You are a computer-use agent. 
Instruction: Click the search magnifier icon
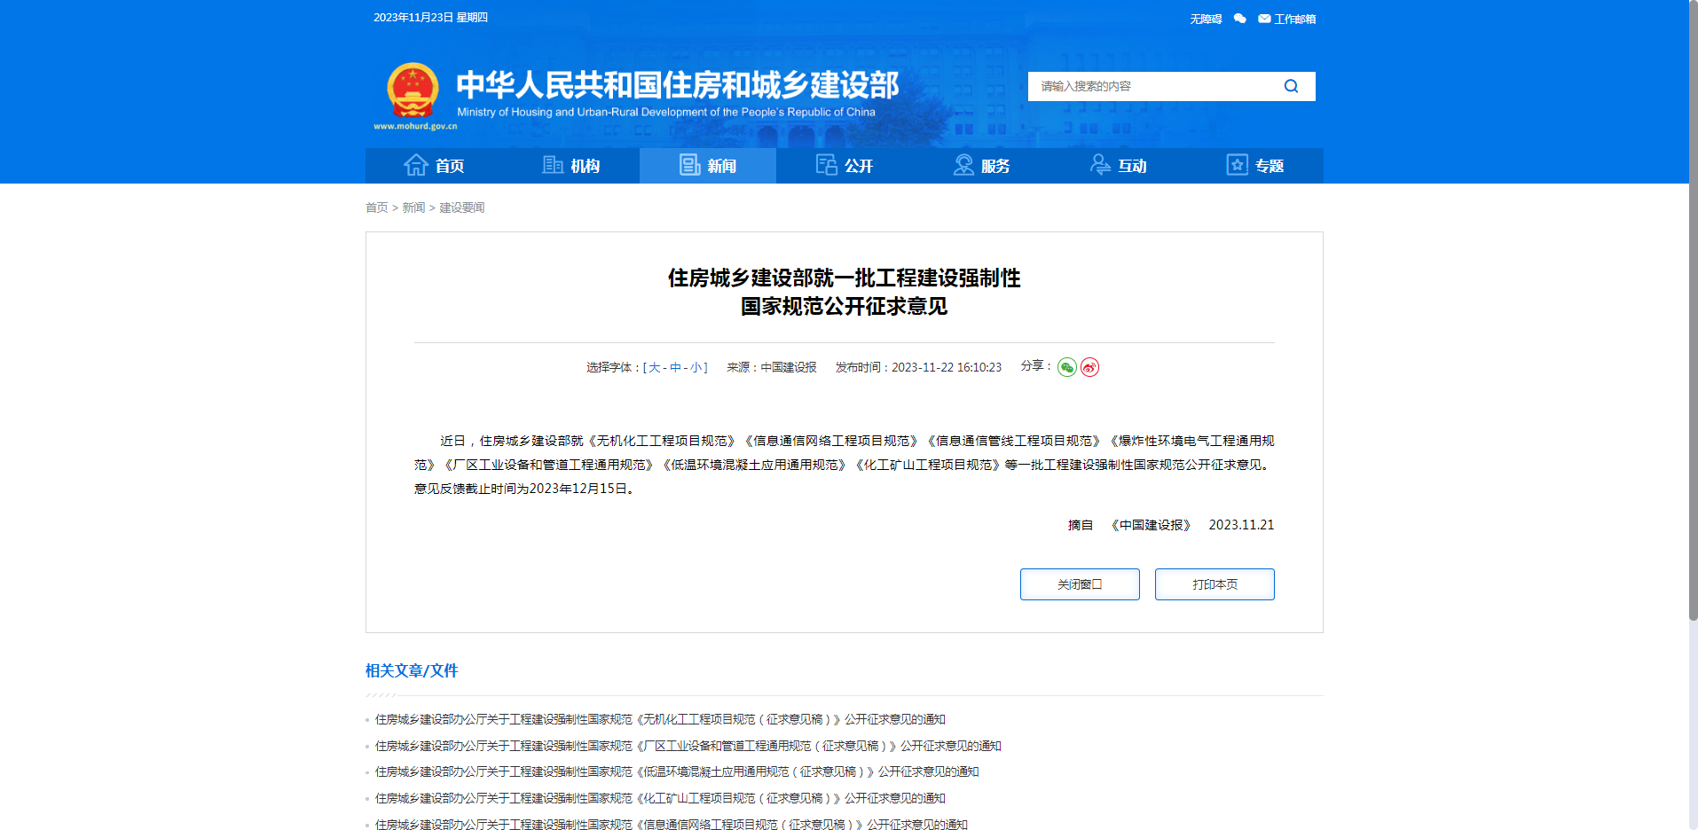[x=1291, y=86]
